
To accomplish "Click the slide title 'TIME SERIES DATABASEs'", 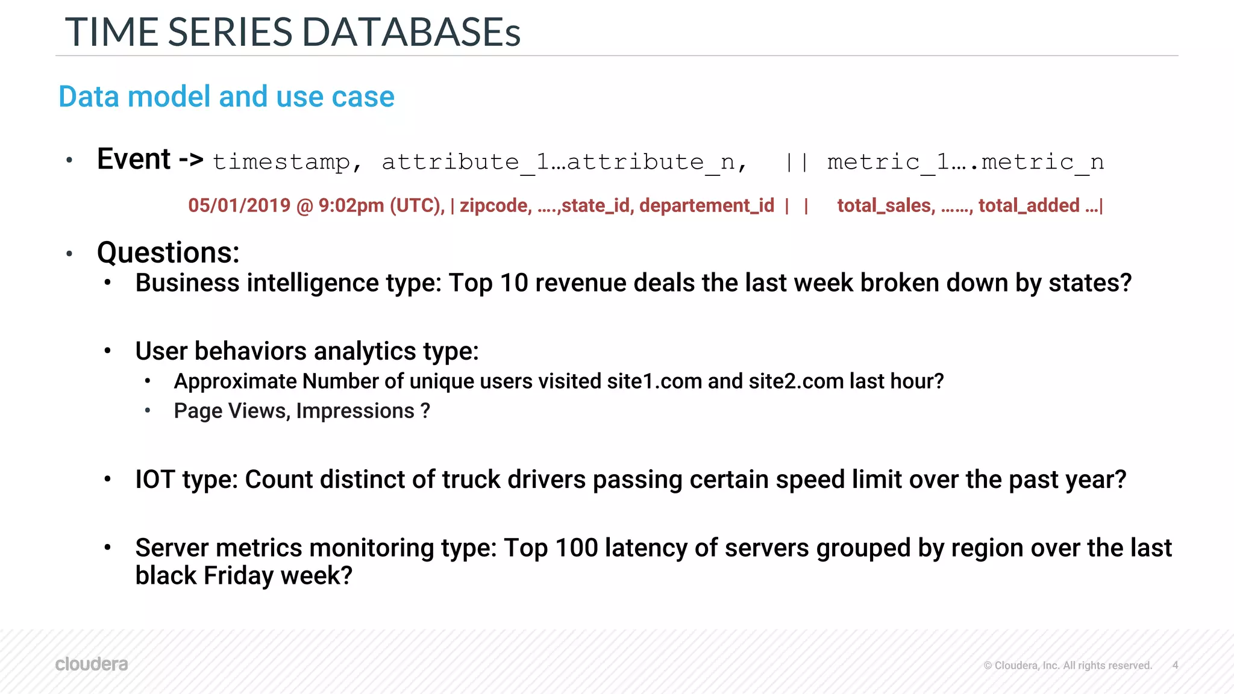I will (x=293, y=32).
